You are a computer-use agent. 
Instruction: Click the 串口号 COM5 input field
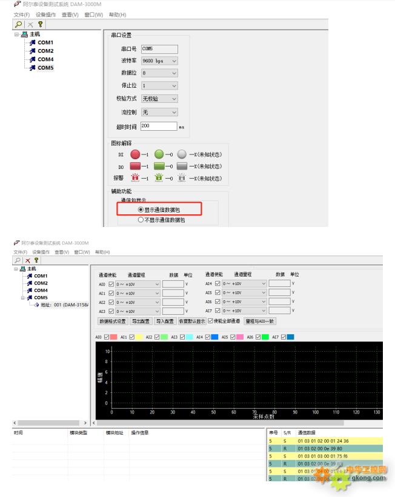[x=159, y=49]
